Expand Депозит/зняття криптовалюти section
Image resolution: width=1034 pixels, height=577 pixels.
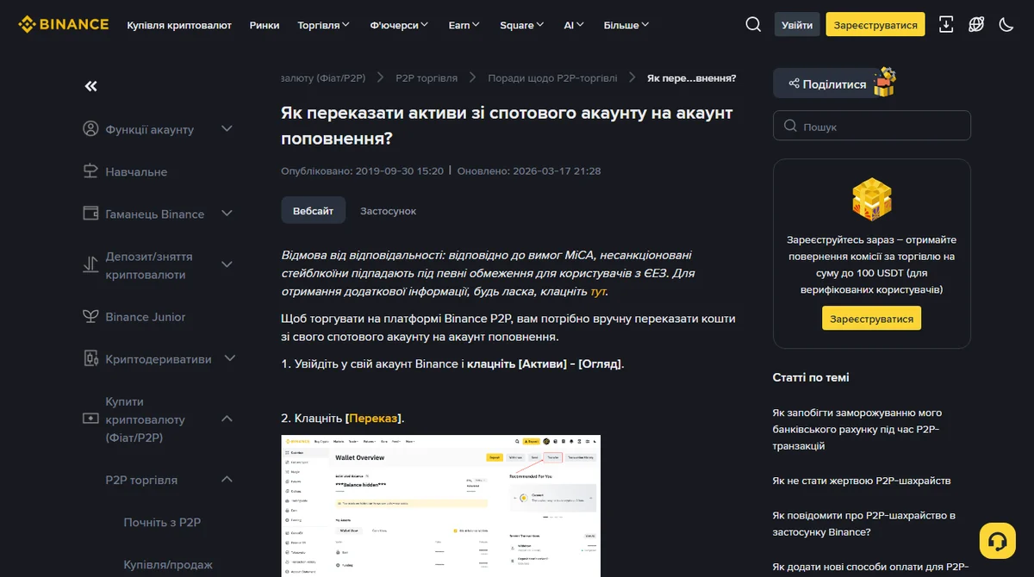[x=227, y=265]
